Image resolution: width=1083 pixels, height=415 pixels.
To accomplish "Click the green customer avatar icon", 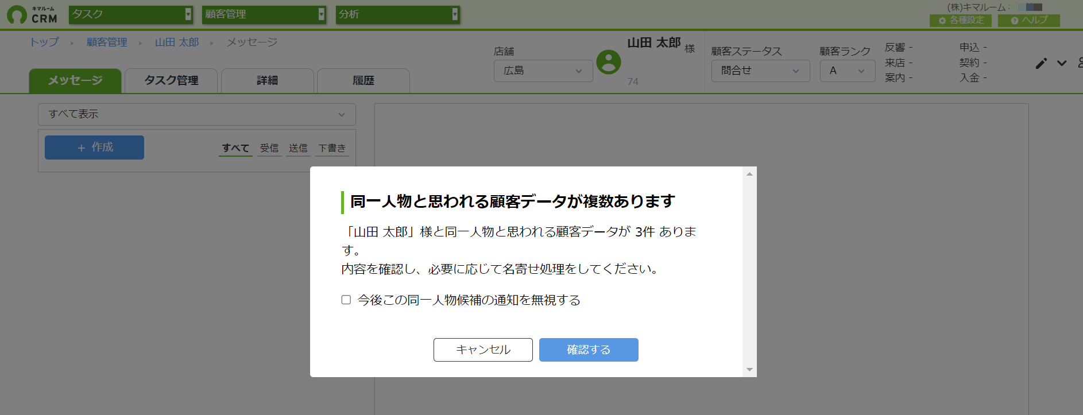I will 609,62.
